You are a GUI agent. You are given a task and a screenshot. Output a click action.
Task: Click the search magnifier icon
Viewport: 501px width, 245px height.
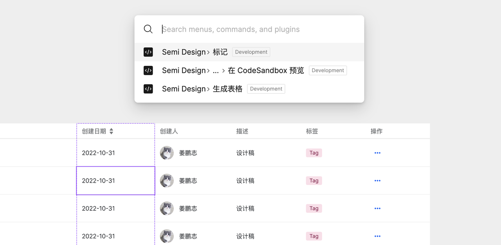(x=148, y=29)
